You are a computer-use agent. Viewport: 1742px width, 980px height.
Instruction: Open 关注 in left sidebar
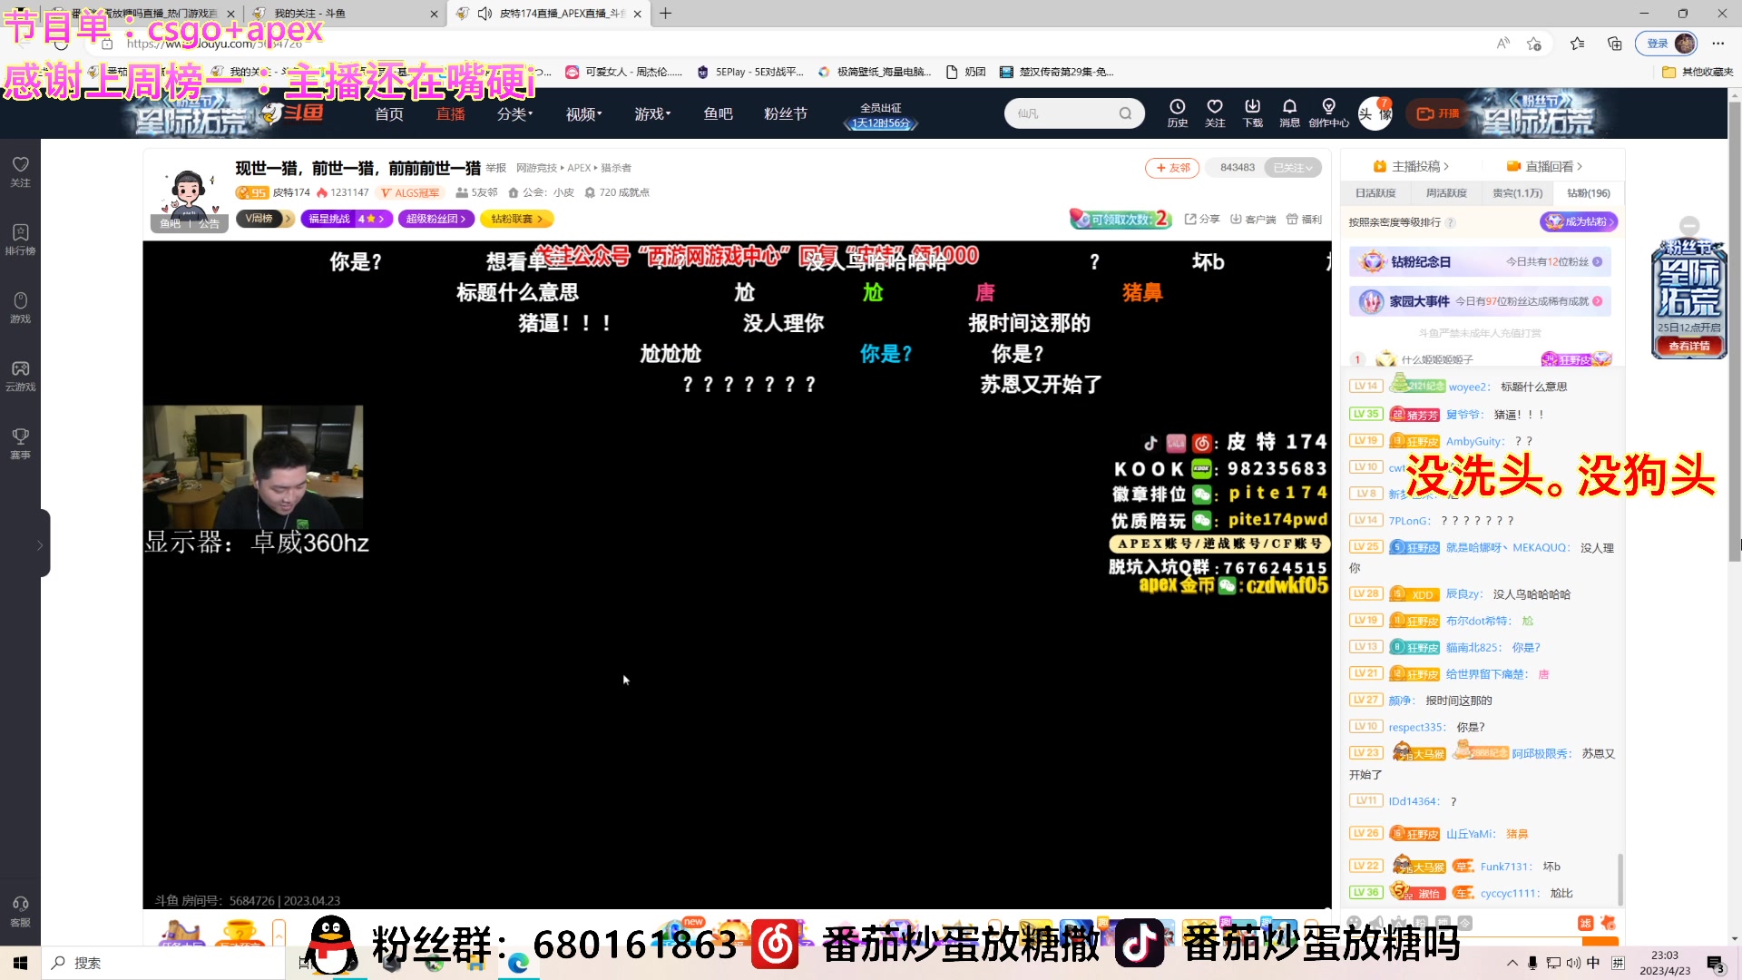click(x=20, y=171)
